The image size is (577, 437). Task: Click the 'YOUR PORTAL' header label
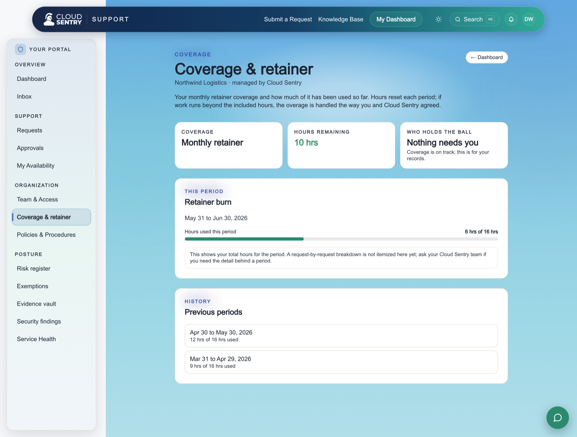click(50, 49)
